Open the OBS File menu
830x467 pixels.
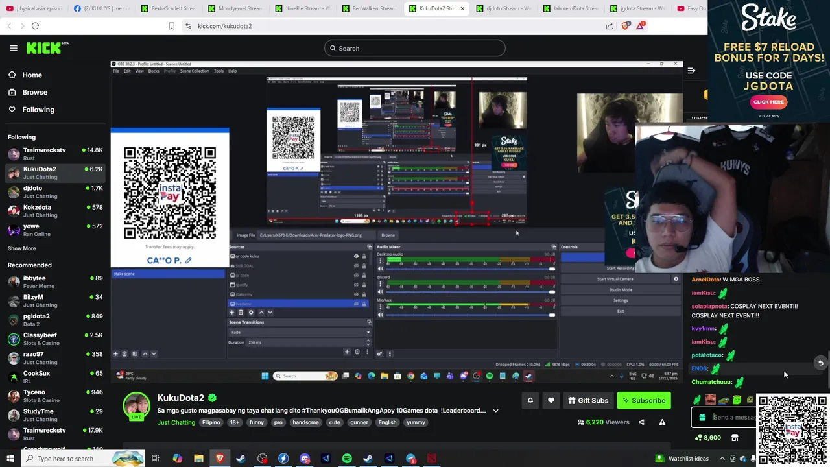click(x=116, y=71)
